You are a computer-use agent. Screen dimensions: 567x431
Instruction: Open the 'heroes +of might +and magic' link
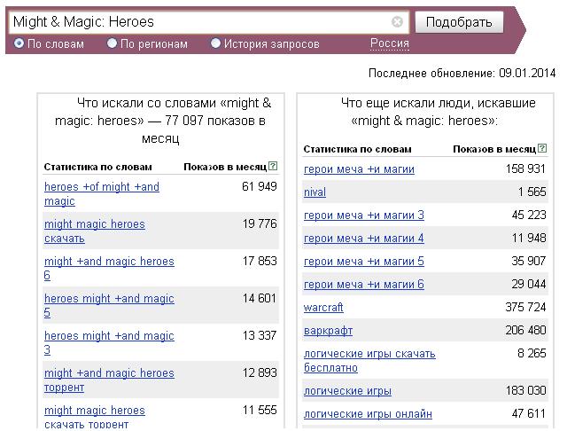coord(102,194)
